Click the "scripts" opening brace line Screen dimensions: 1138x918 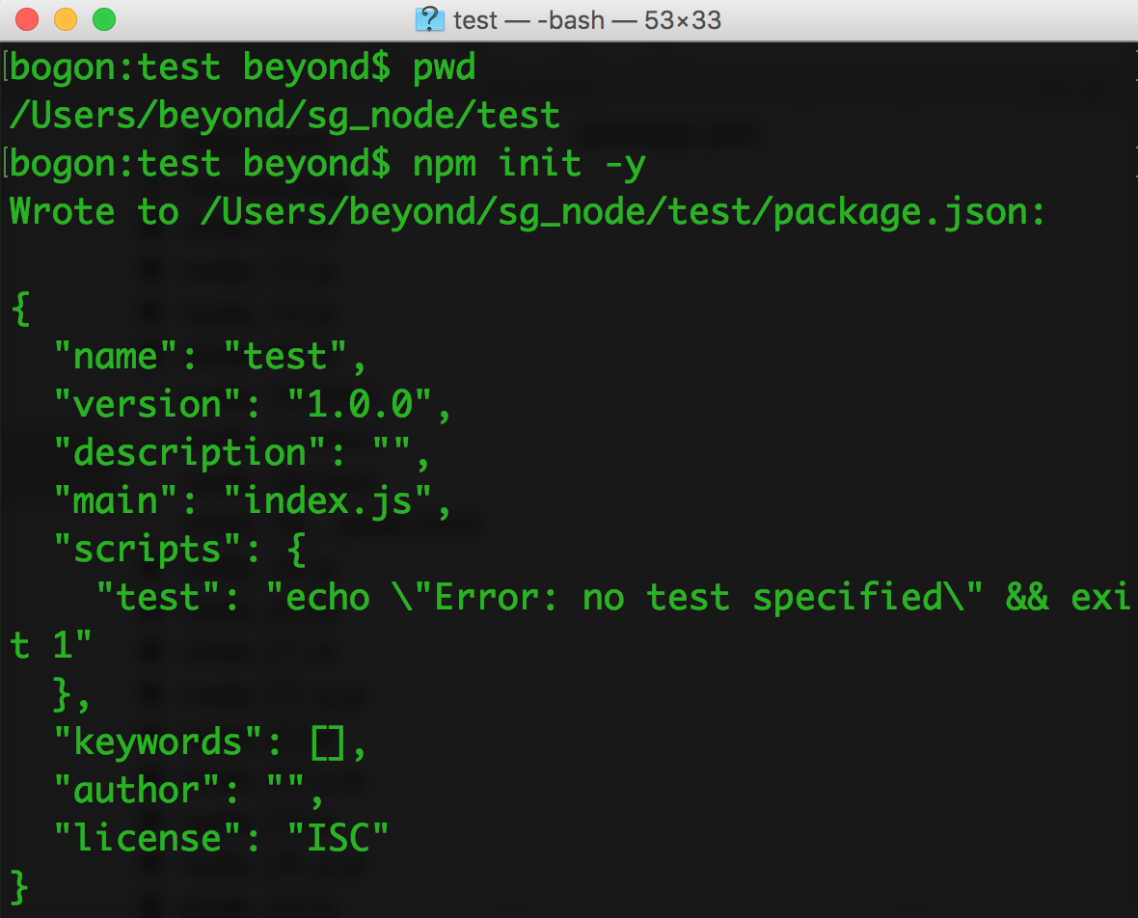pos(180,550)
